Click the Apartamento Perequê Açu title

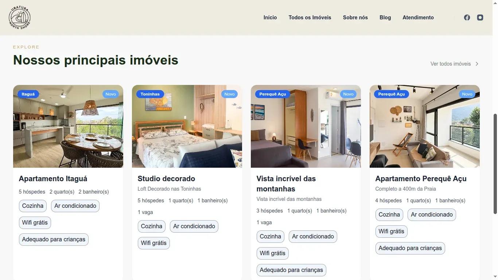421,179
